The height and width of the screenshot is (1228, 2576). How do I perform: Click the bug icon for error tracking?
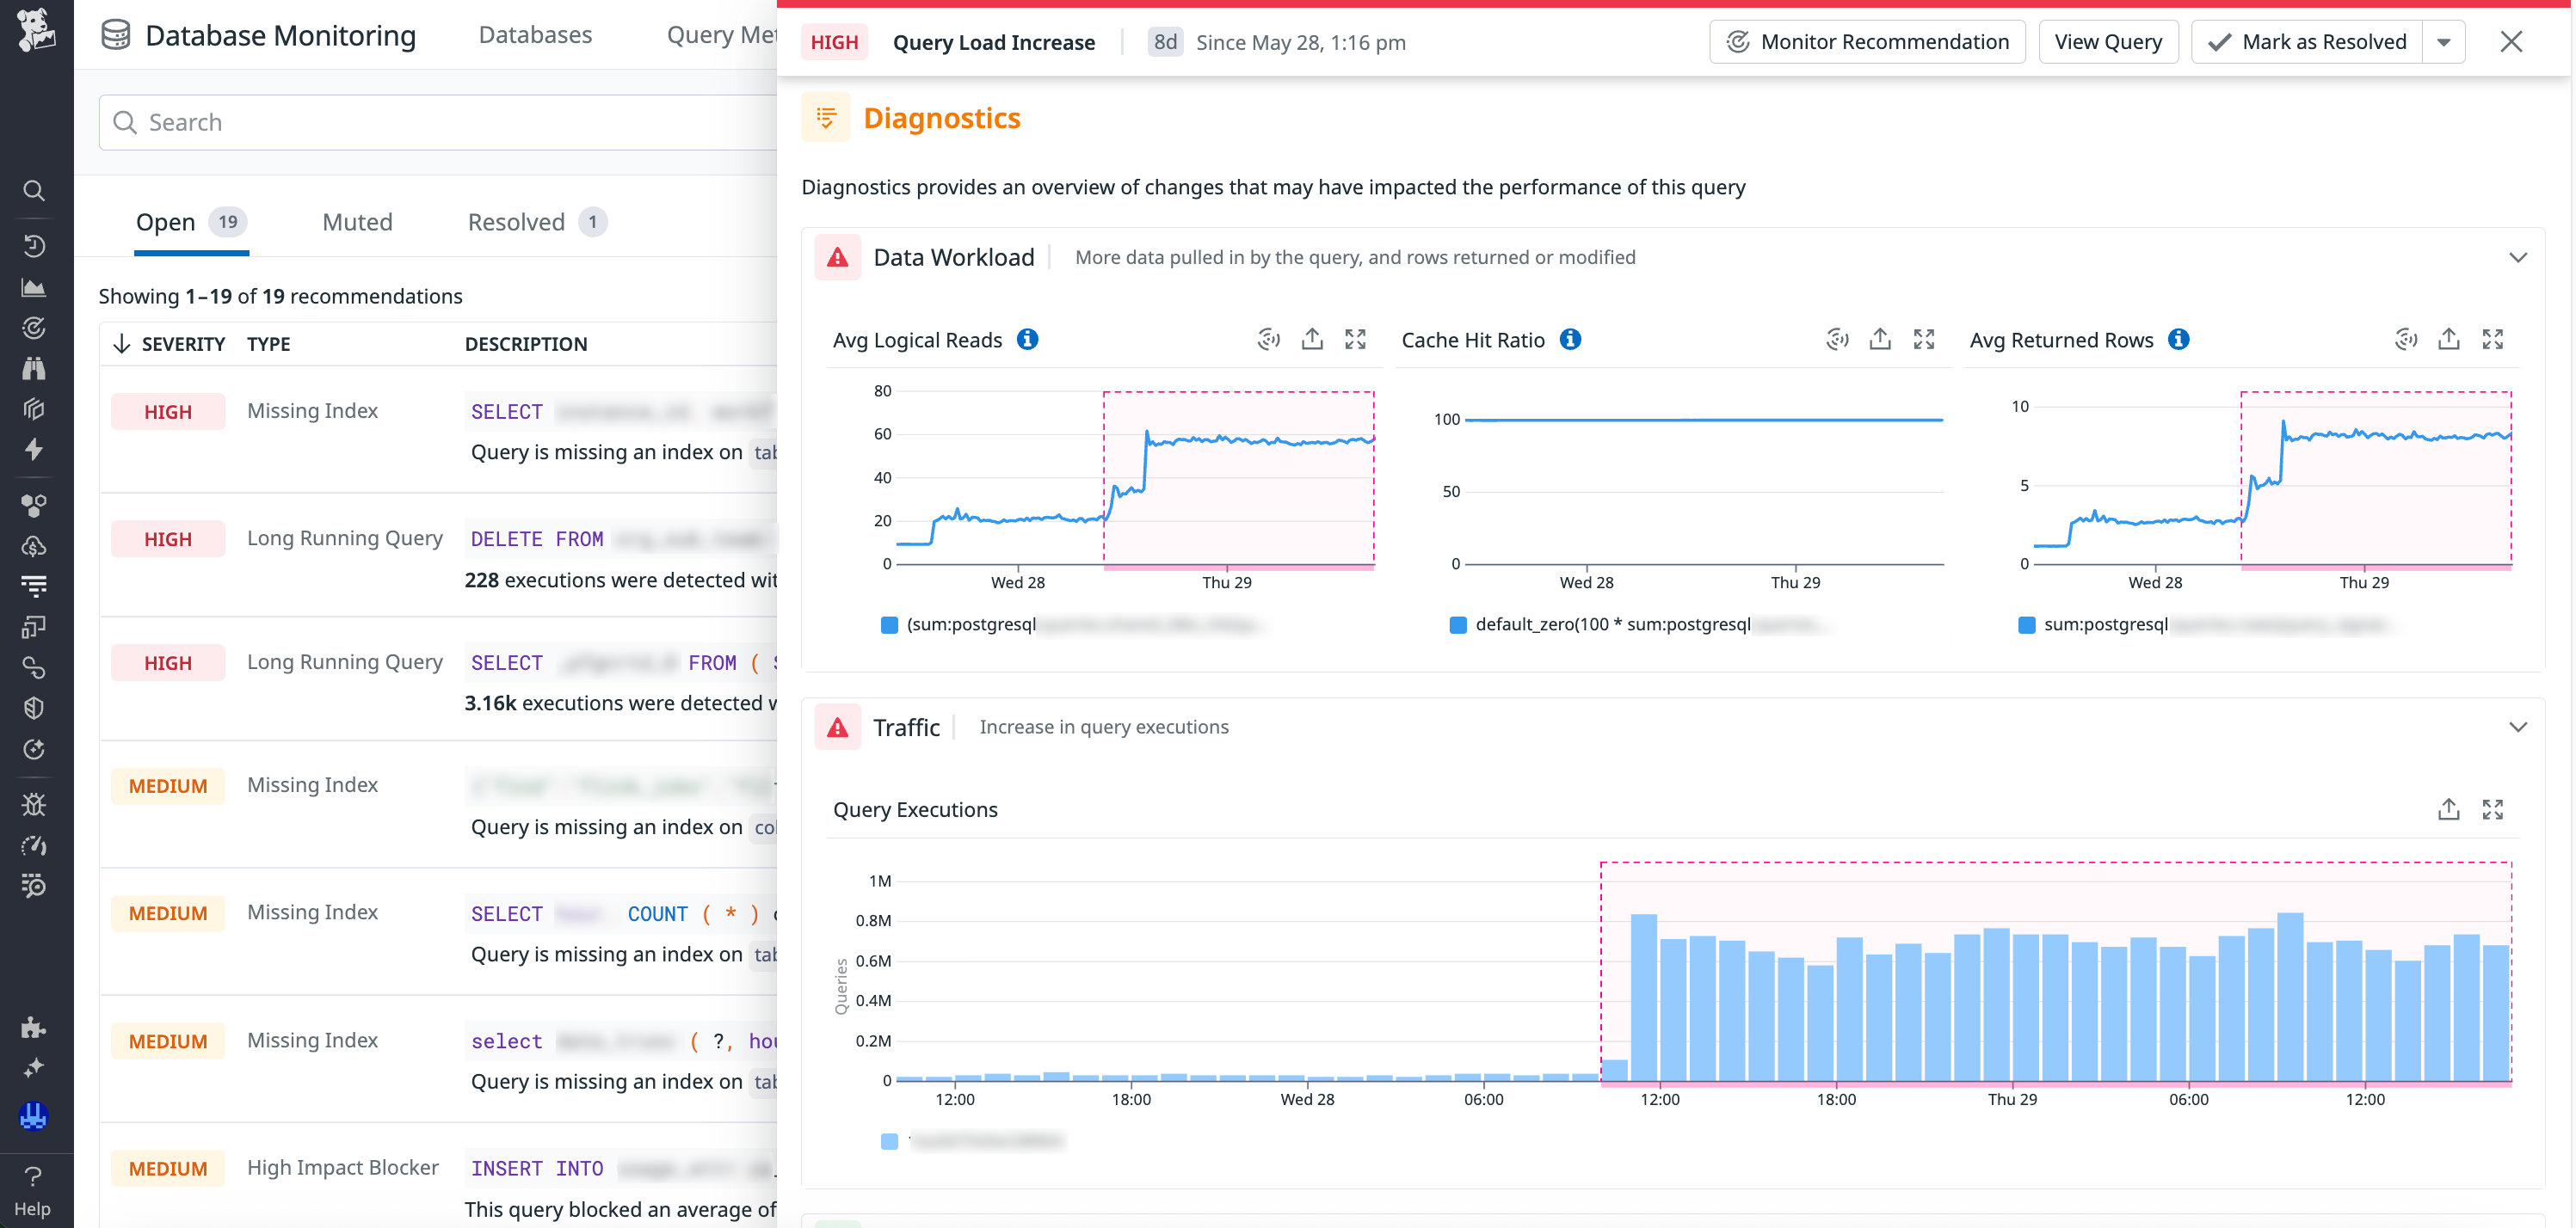pos(34,804)
